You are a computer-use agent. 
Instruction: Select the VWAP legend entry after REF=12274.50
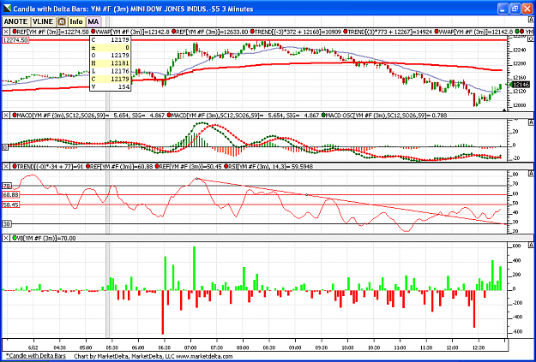pos(131,32)
